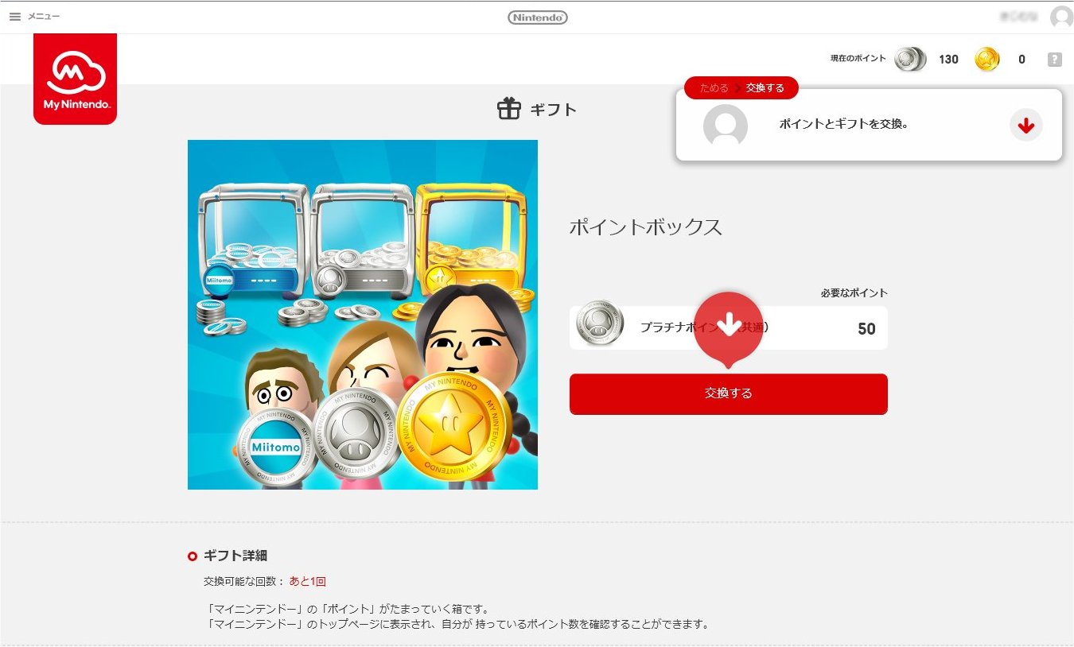Viewport: 1074px width, 647px height.
Task: Select the プラチナポイント required points row
Action: [729, 327]
